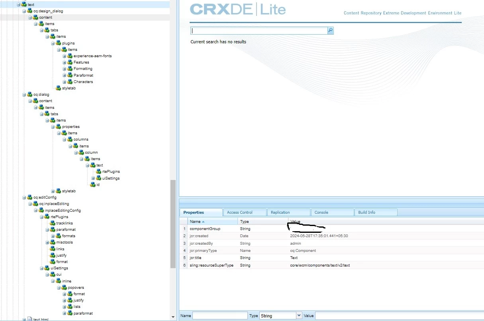Viewport: 484px width, 321px height.
Task: Click the inline node icon
Action: pos(58,281)
